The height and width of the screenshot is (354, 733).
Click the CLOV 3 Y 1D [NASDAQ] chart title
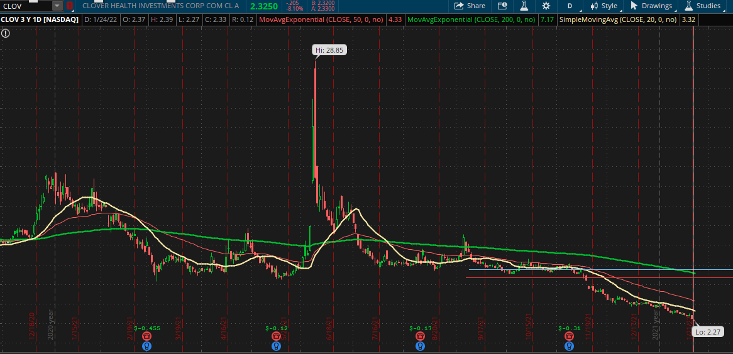coord(39,19)
